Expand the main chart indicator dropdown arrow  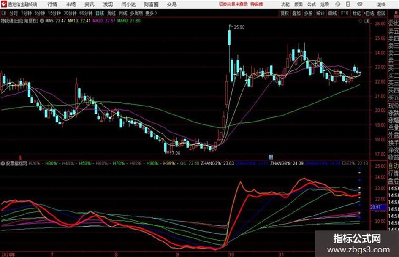42,21
